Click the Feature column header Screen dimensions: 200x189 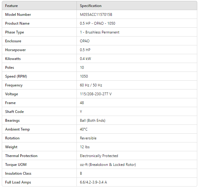12,6
